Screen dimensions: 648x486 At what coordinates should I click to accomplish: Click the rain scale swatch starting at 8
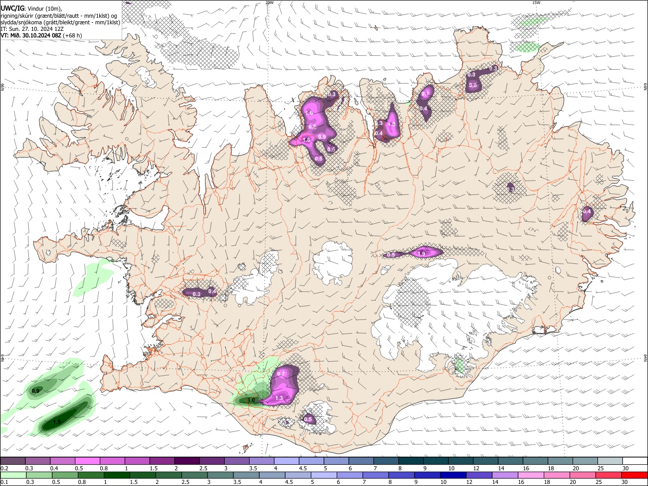[400, 475]
